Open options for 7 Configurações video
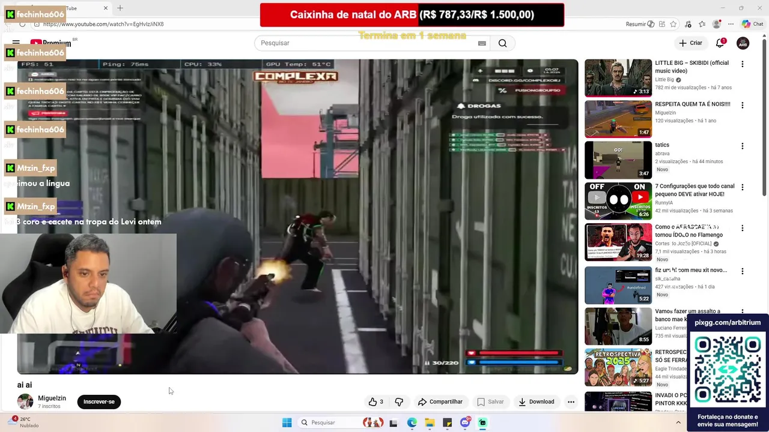 [742, 188]
